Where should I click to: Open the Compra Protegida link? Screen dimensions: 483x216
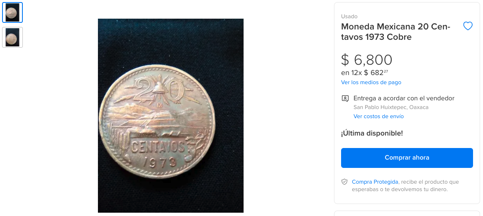(375, 182)
